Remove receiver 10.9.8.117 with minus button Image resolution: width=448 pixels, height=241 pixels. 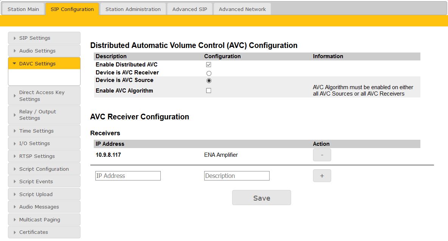pos(322,155)
